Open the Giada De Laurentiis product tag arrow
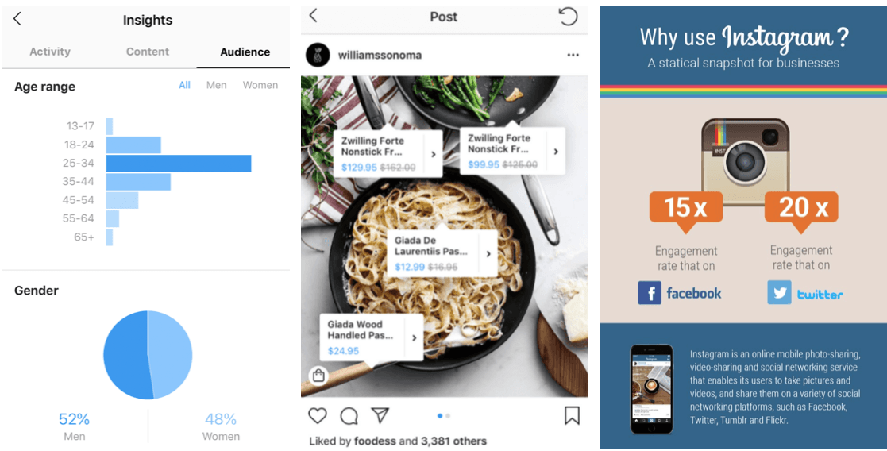The image size is (887, 451). 488,253
